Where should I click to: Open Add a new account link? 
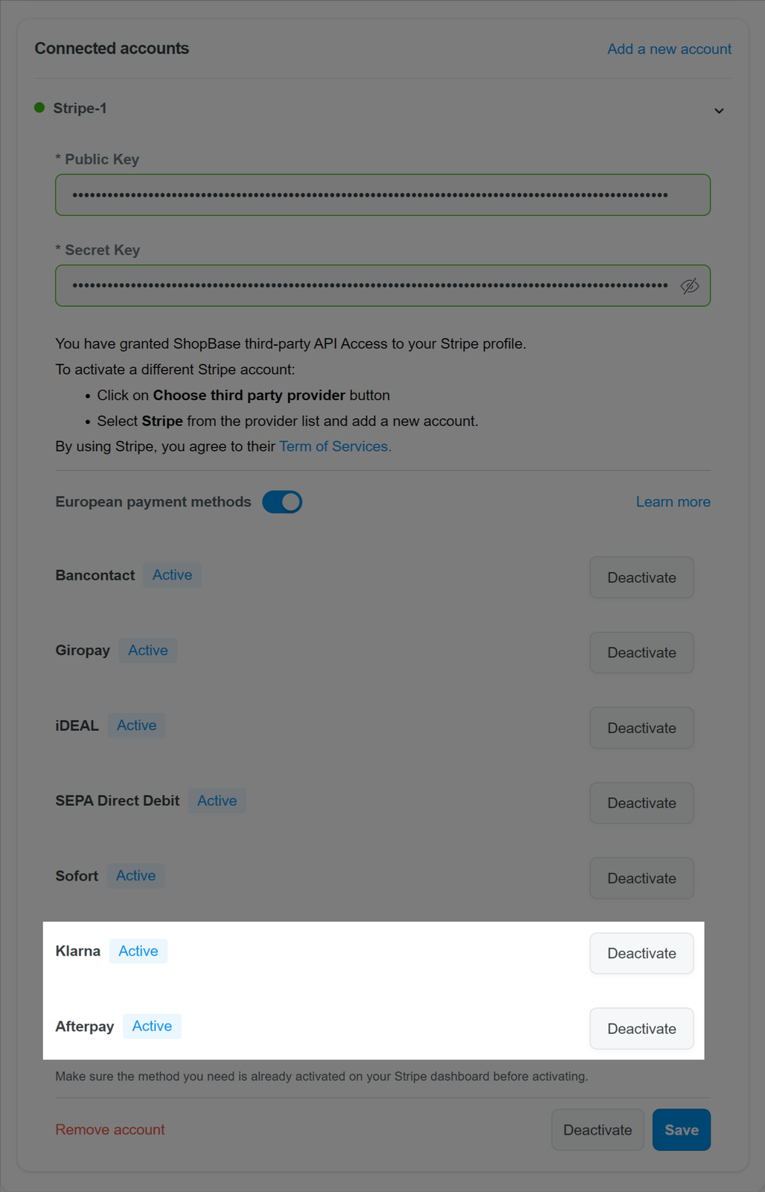tap(669, 49)
